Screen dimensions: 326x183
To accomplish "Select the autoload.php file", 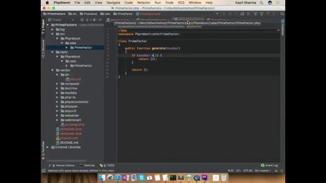I will coord(72,125).
